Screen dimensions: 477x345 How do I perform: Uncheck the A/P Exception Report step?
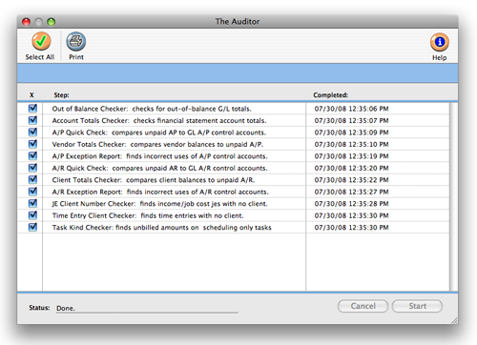point(32,155)
